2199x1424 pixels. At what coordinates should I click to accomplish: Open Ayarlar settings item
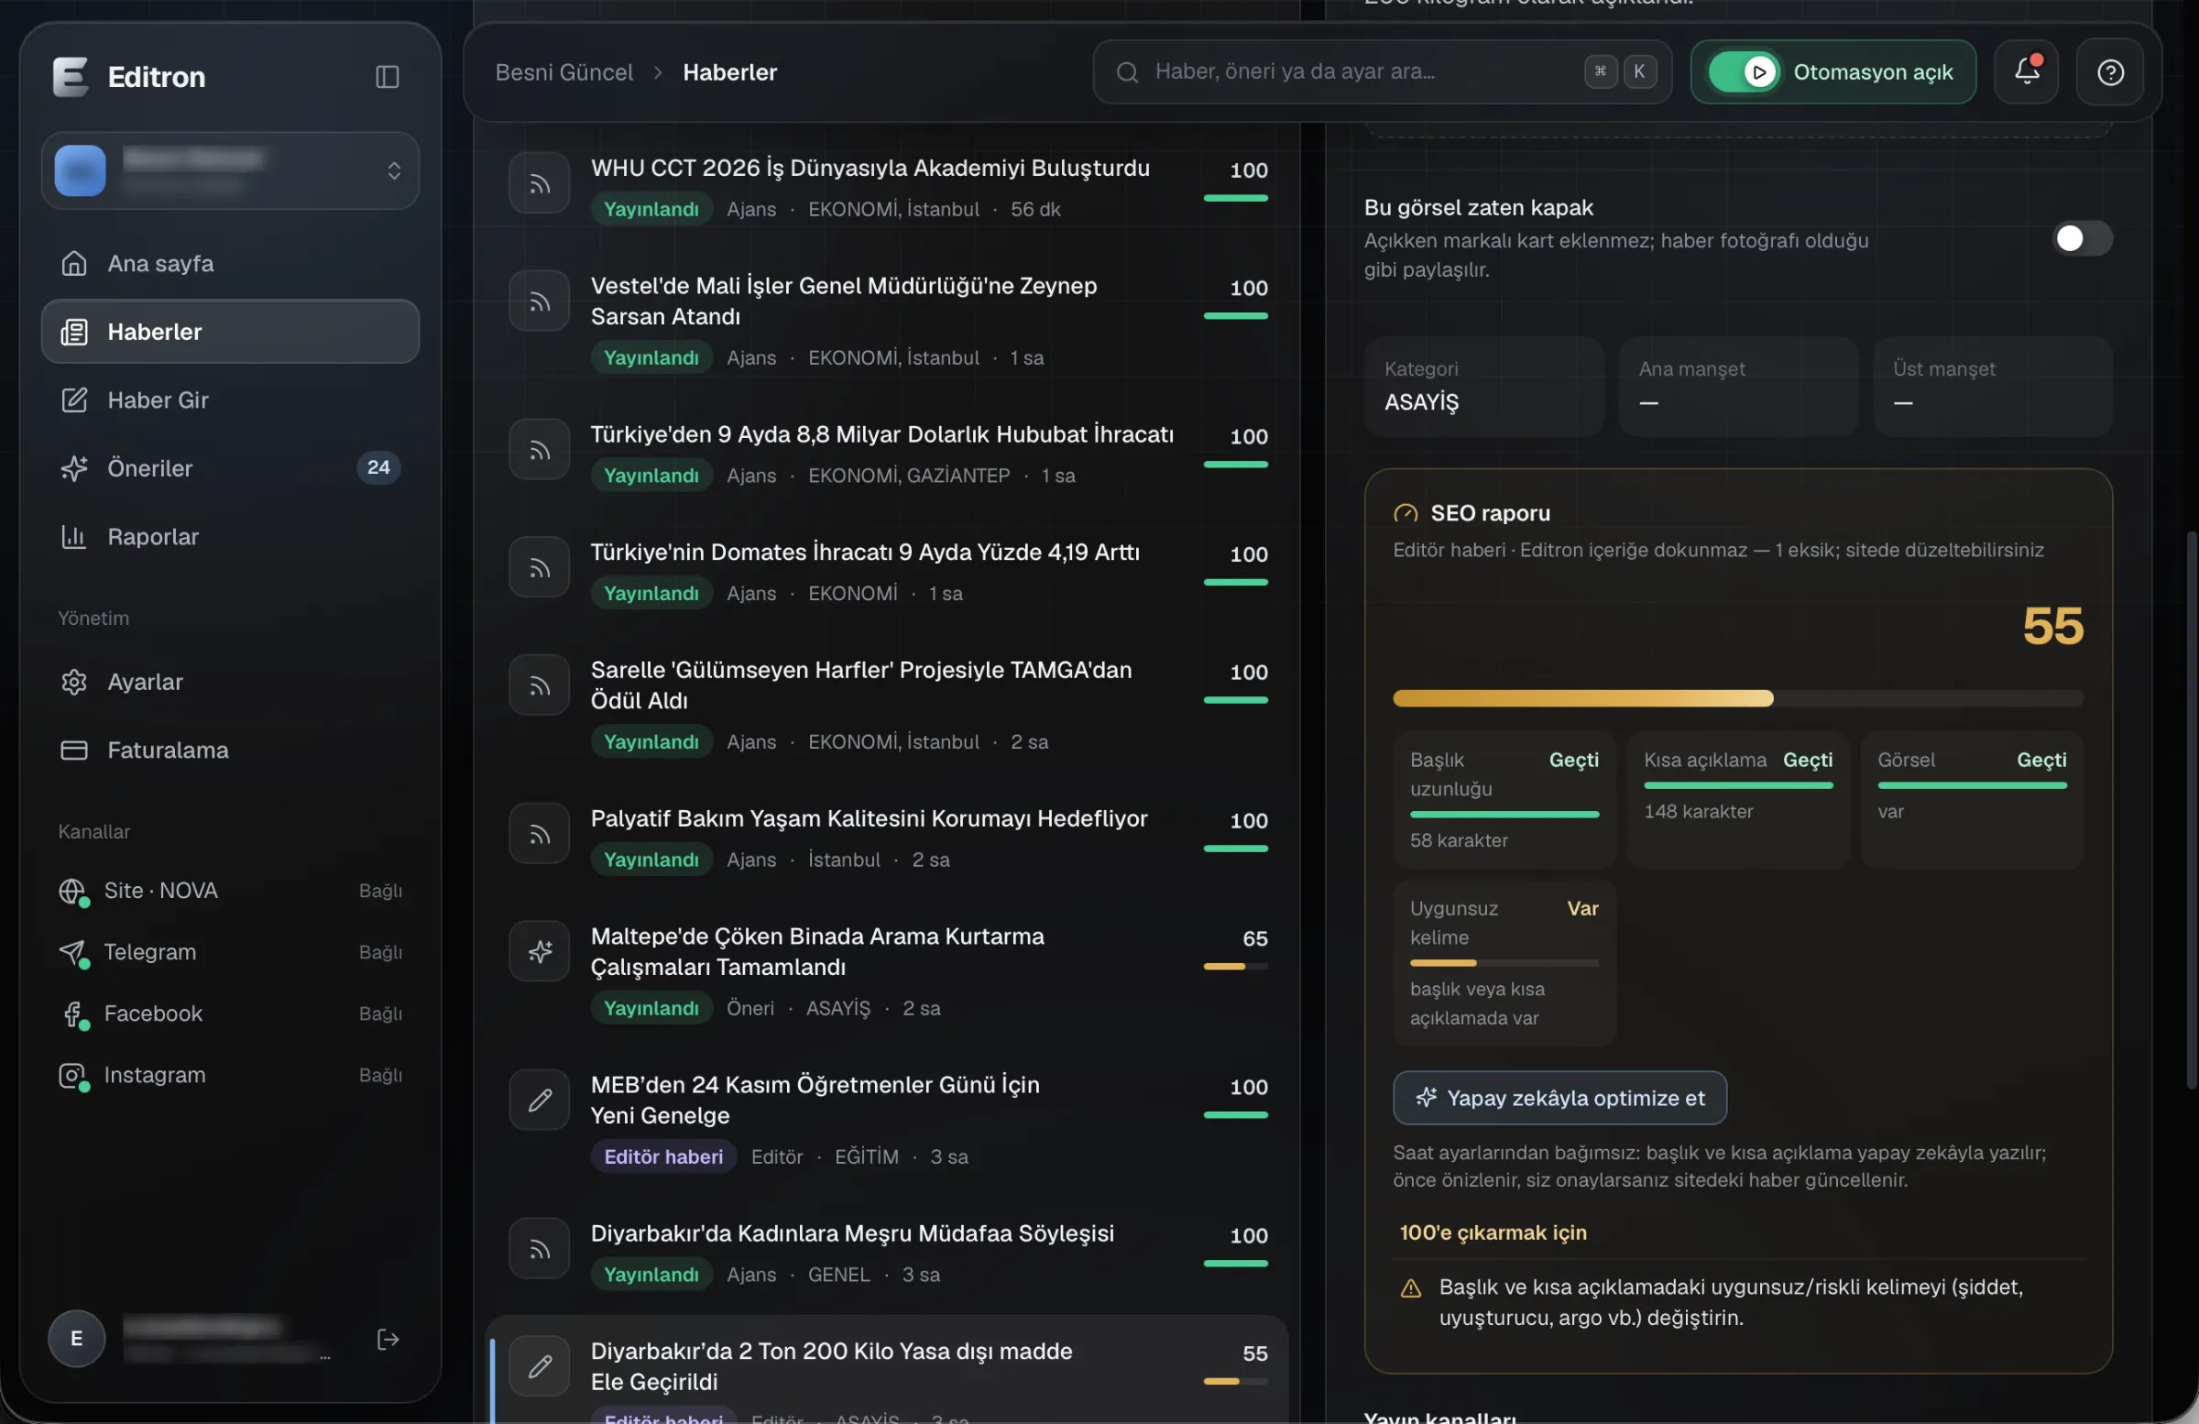click(x=230, y=682)
